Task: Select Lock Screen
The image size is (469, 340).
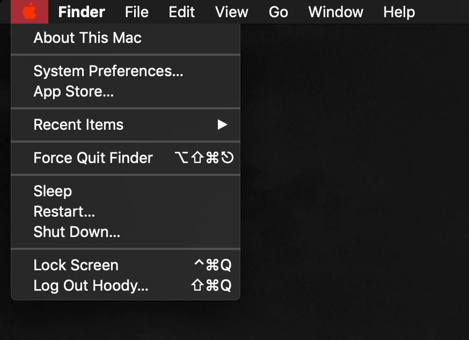Action: tap(126, 265)
